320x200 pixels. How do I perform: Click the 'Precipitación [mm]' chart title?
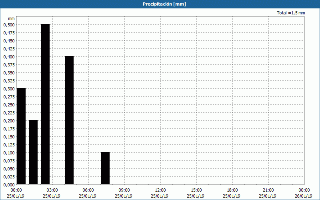click(164, 4)
